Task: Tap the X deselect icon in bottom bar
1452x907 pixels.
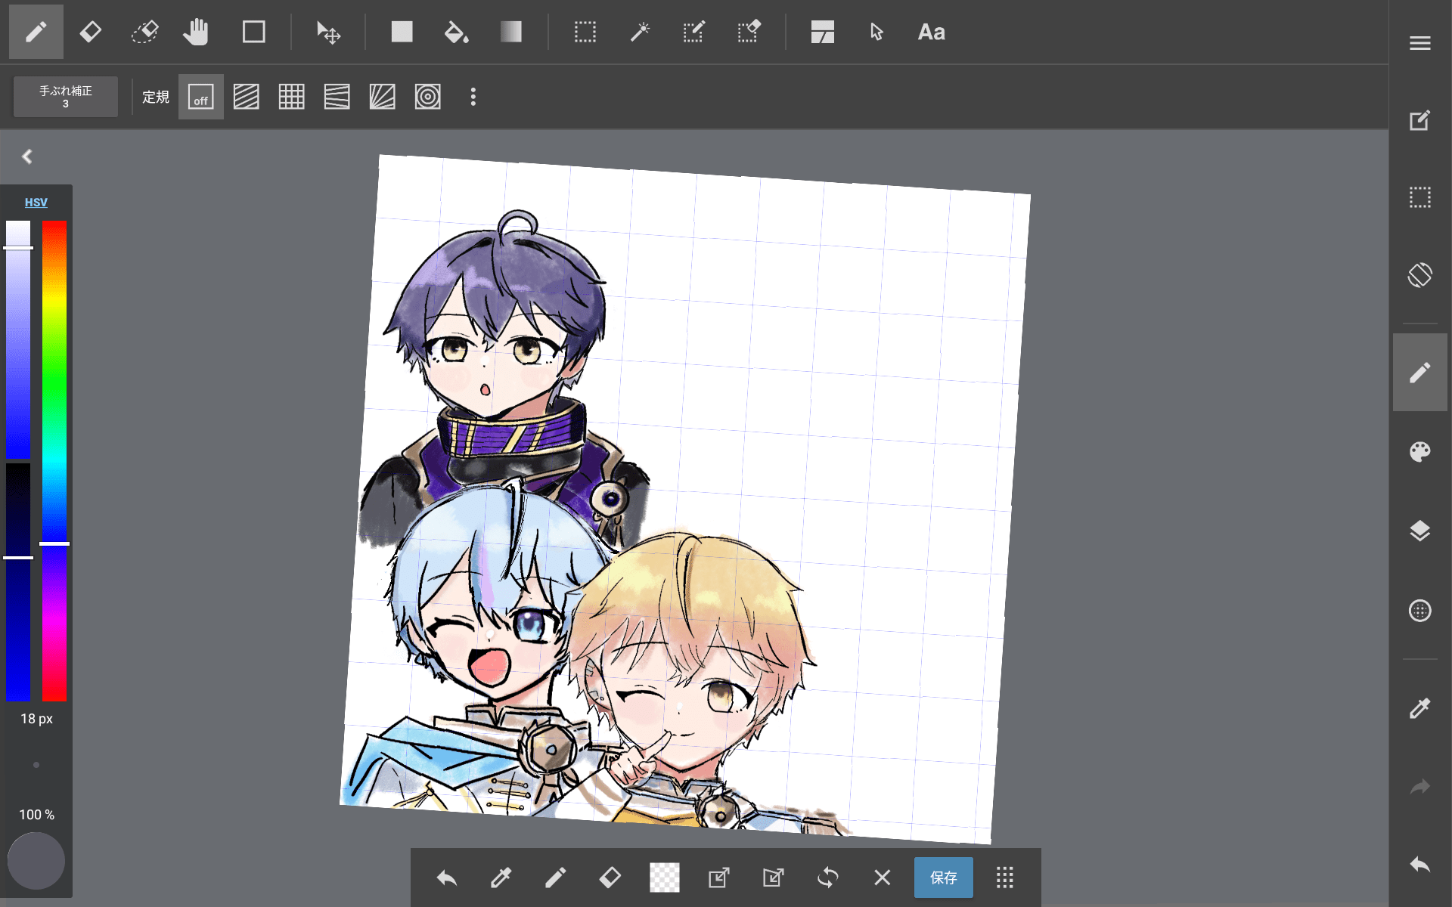Action: point(882,878)
